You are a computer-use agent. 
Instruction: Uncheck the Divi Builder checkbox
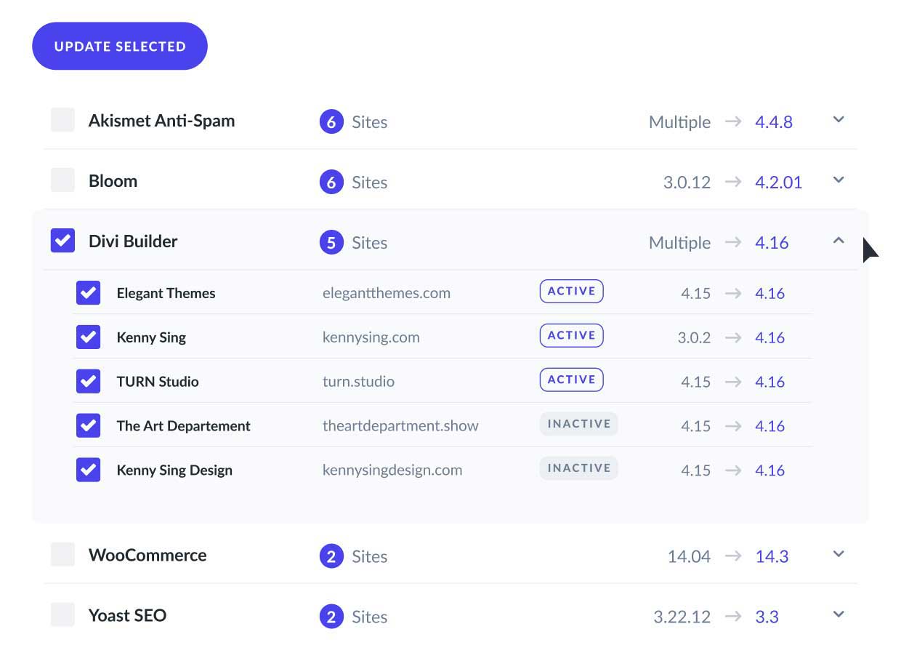coord(62,241)
